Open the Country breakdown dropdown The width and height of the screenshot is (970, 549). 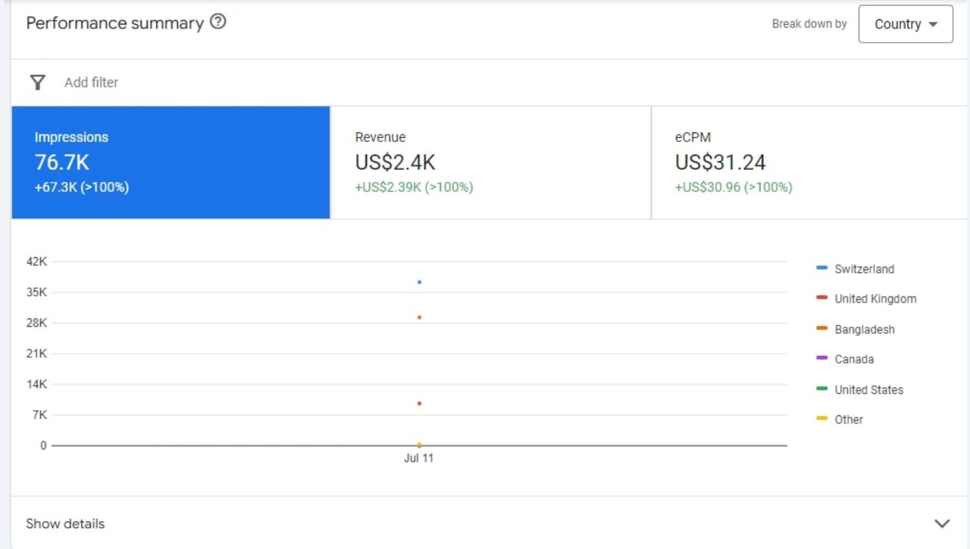905,24
